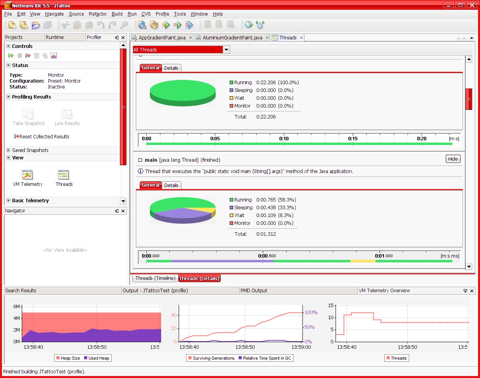The height and width of the screenshot is (378, 480).
Task: Collapse the View section
Action: coord(8,158)
